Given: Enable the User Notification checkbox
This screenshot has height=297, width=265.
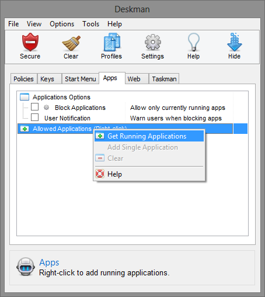Looking at the screenshot, I should click(34, 118).
